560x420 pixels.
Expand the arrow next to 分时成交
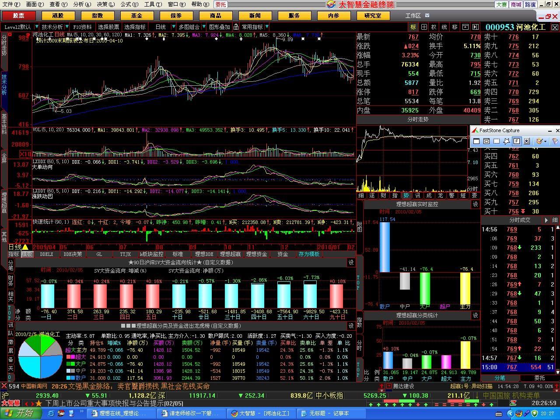[546, 220]
